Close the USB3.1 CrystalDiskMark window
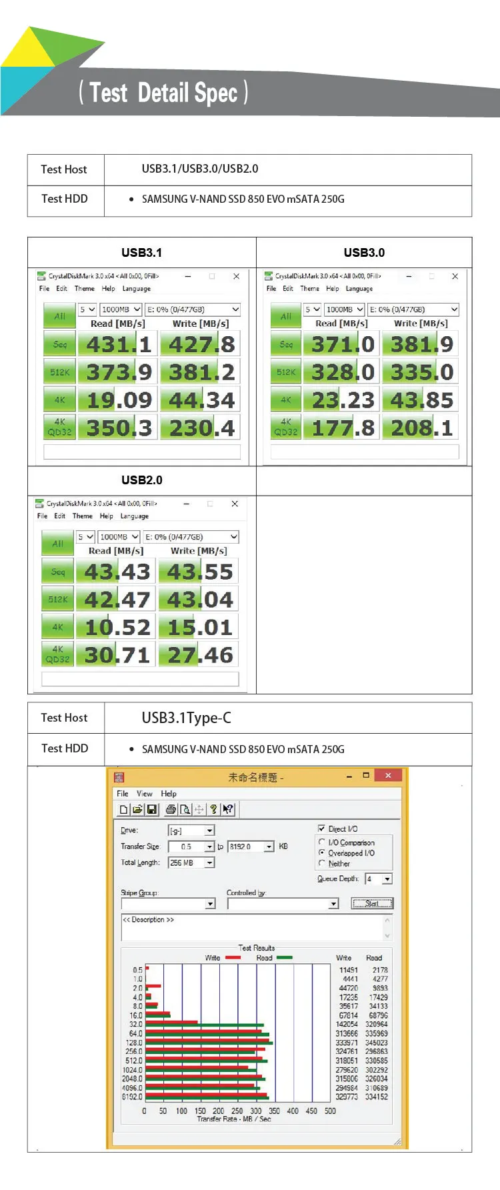 [x=236, y=276]
